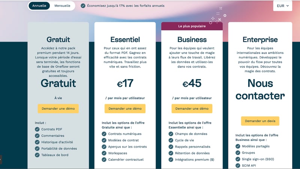Click the Business plan heading
The width and height of the screenshot is (300, 169).
tap(192, 40)
